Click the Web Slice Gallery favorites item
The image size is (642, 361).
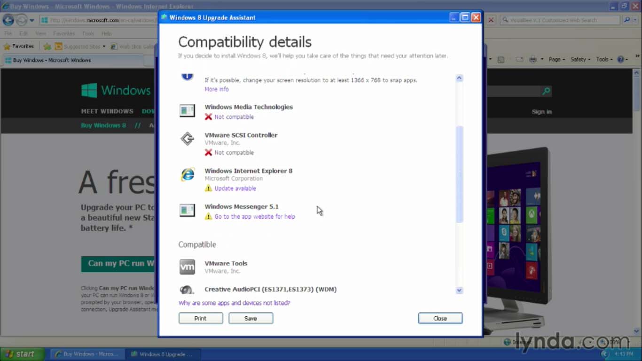click(x=133, y=47)
